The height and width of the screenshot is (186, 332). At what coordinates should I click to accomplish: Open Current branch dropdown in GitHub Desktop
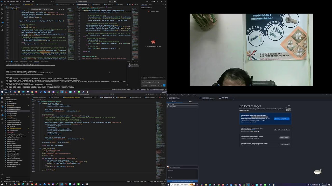click(208, 98)
